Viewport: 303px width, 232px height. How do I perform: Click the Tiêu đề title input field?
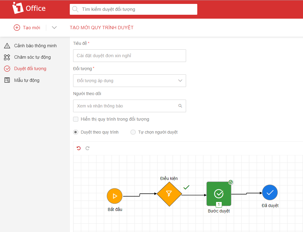click(129, 56)
